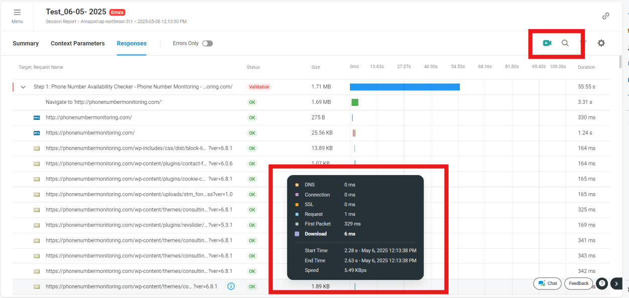Click the 169 ms duration value
This screenshot has width=629, height=298.
pyautogui.click(x=587, y=225)
